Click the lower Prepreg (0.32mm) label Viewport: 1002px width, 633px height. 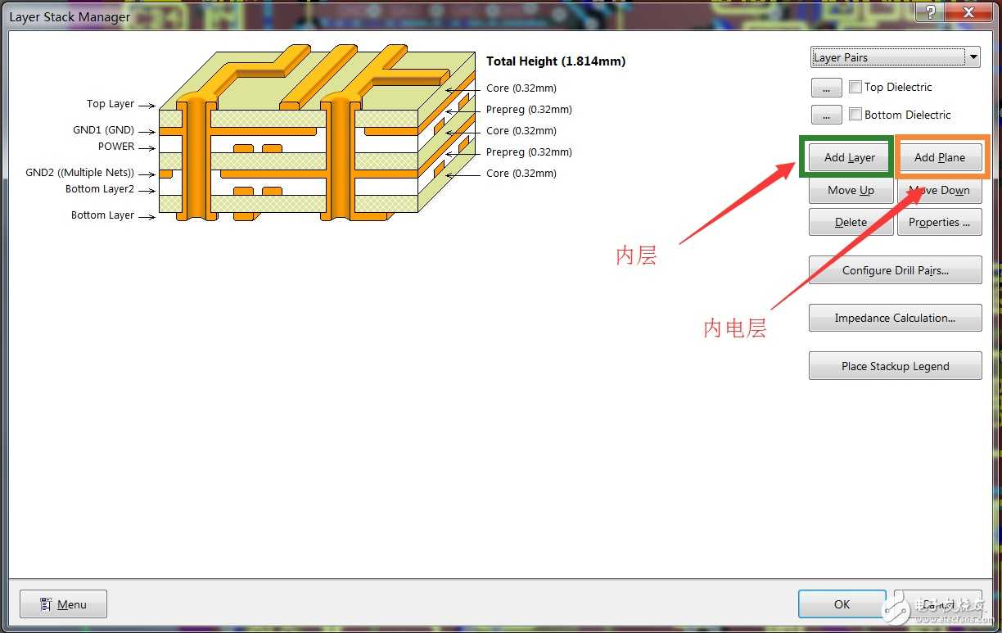click(529, 151)
